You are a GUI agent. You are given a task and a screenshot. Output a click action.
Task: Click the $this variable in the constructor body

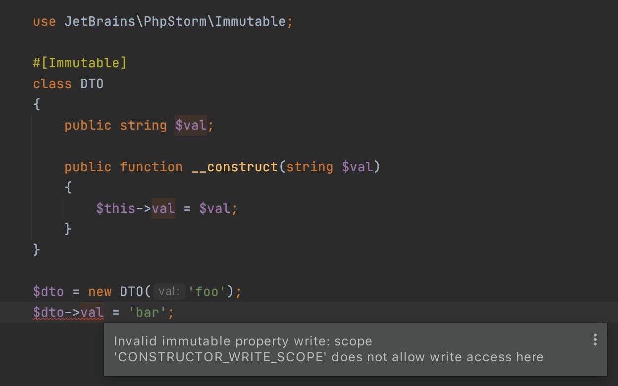click(x=116, y=208)
